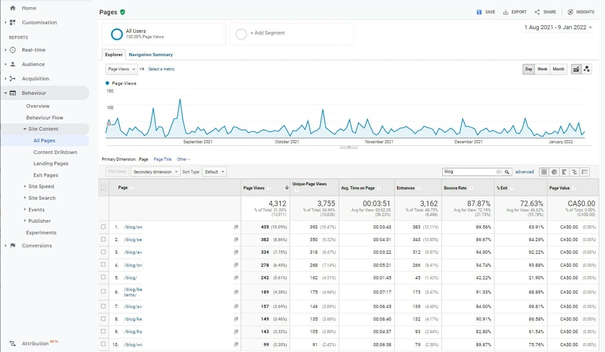Export the Pages report
The width and height of the screenshot is (605, 352).
point(514,12)
